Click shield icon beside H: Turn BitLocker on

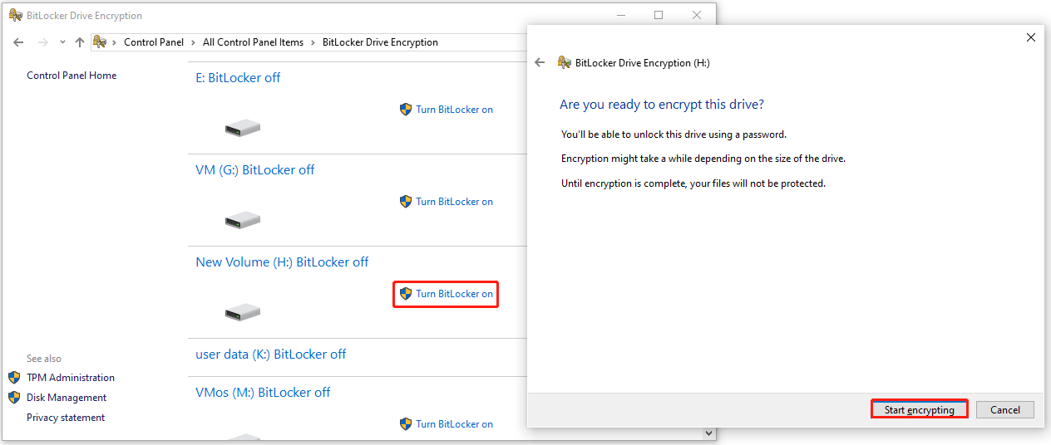coord(406,294)
